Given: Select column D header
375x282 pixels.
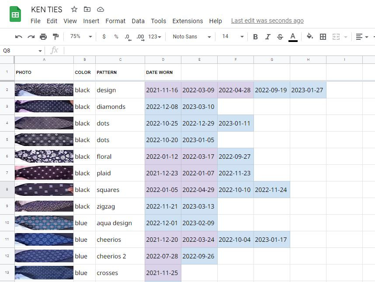Looking at the screenshot, I should (163, 59).
